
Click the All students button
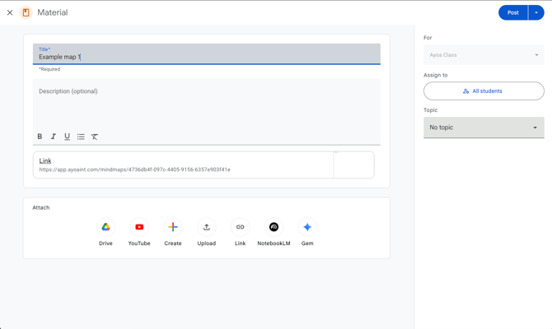[x=484, y=91]
